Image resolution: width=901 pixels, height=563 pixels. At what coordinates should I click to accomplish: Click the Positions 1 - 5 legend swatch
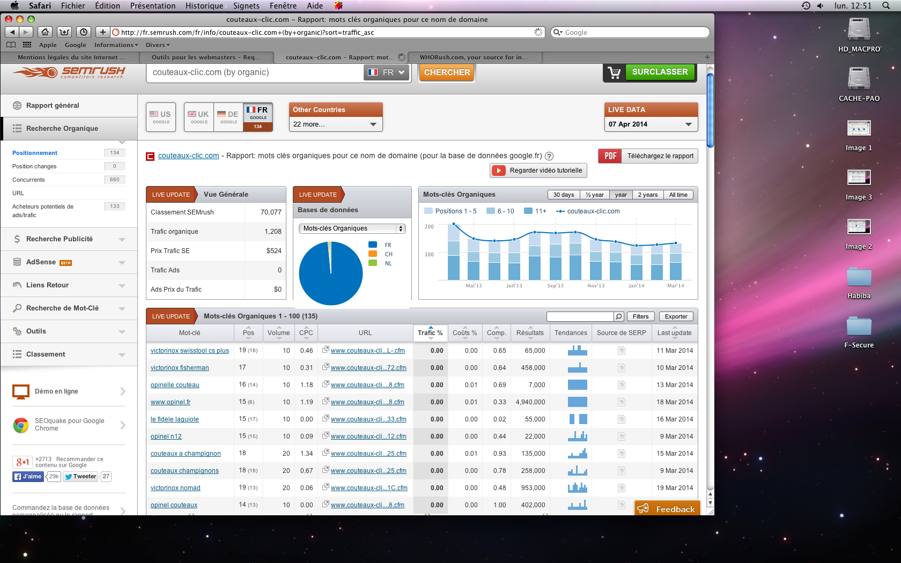[x=428, y=211]
